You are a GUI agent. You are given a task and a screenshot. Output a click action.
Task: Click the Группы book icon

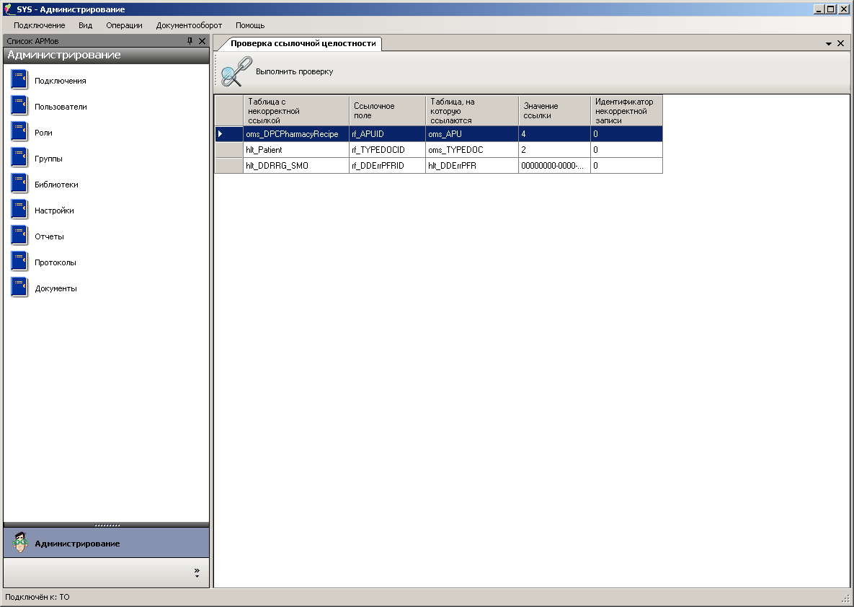point(19,158)
